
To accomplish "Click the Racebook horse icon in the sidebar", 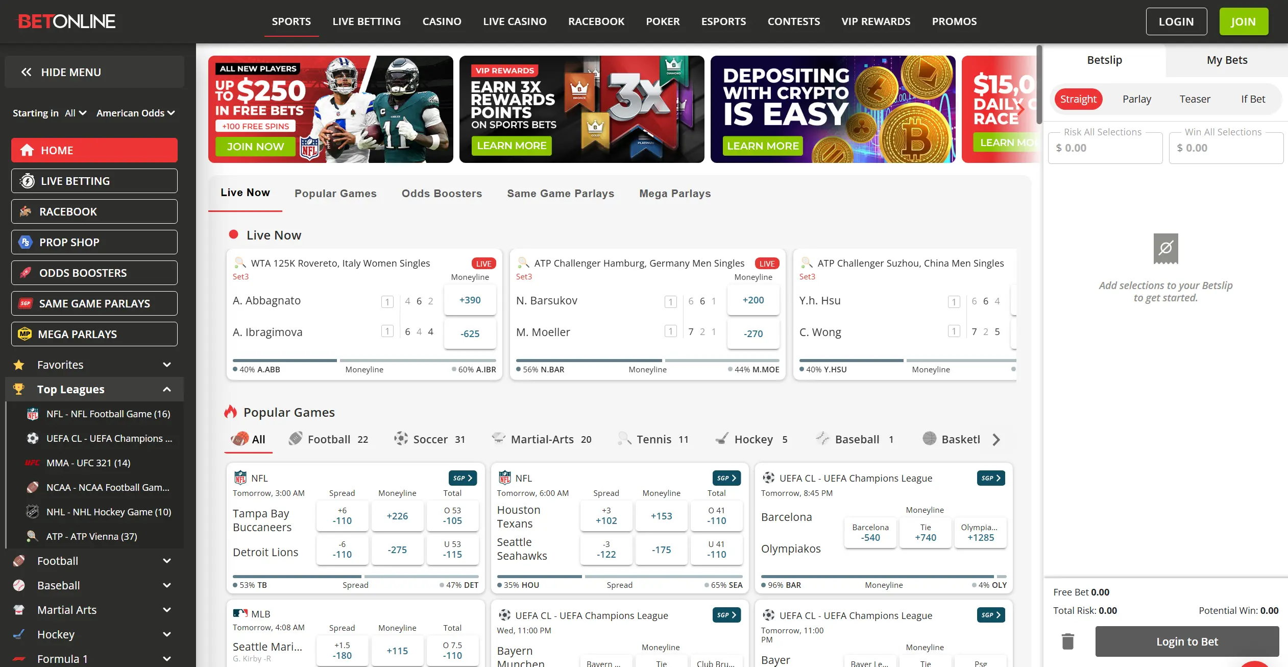I will pyautogui.click(x=26, y=211).
